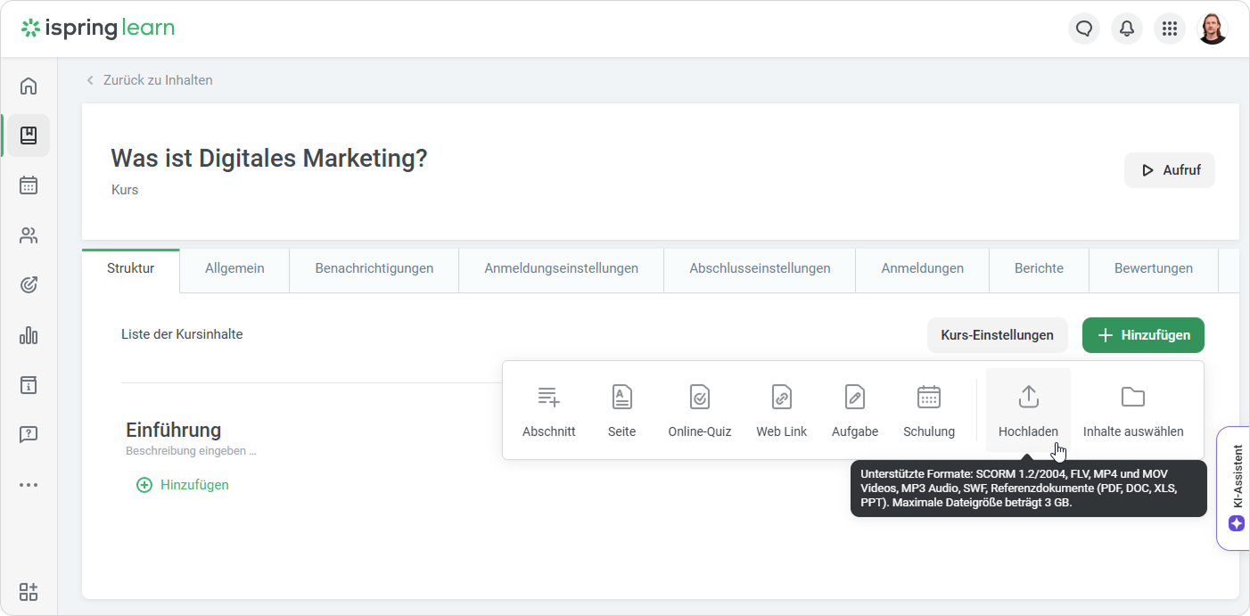Open the calendar icon in the left sidebar

pyautogui.click(x=29, y=185)
